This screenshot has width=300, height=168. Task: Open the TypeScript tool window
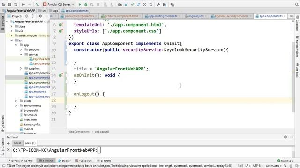pos(83,161)
